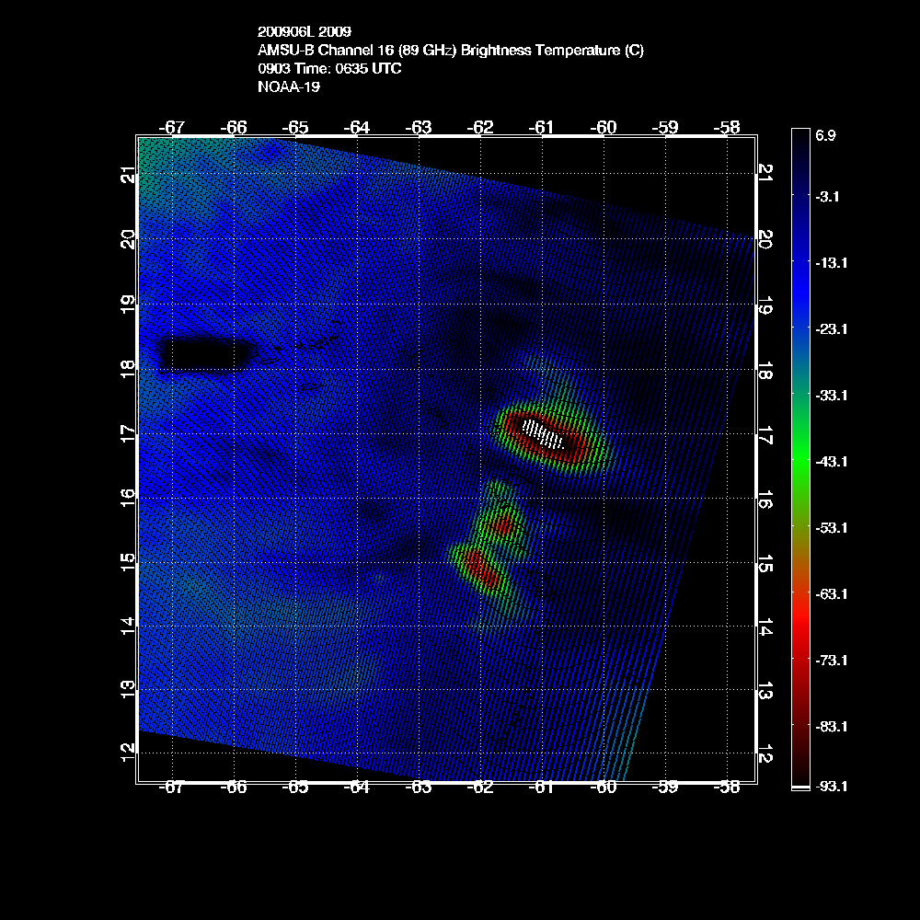Click the bottom axis longitude label "-65"
The width and height of the screenshot is (920, 920).
click(x=295, y=788)
